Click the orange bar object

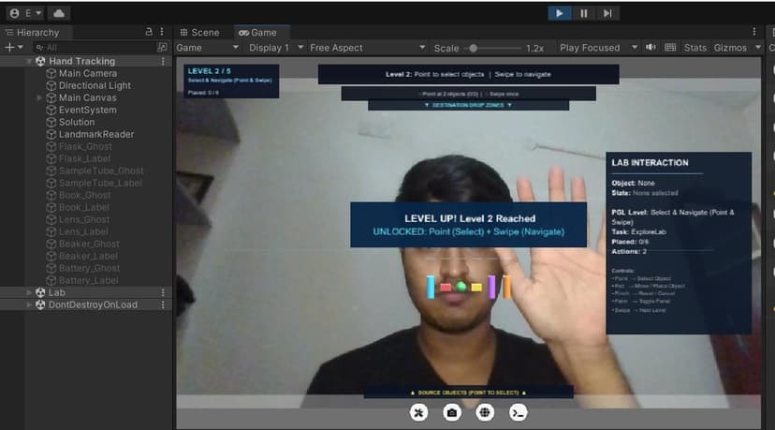point(506,287)
